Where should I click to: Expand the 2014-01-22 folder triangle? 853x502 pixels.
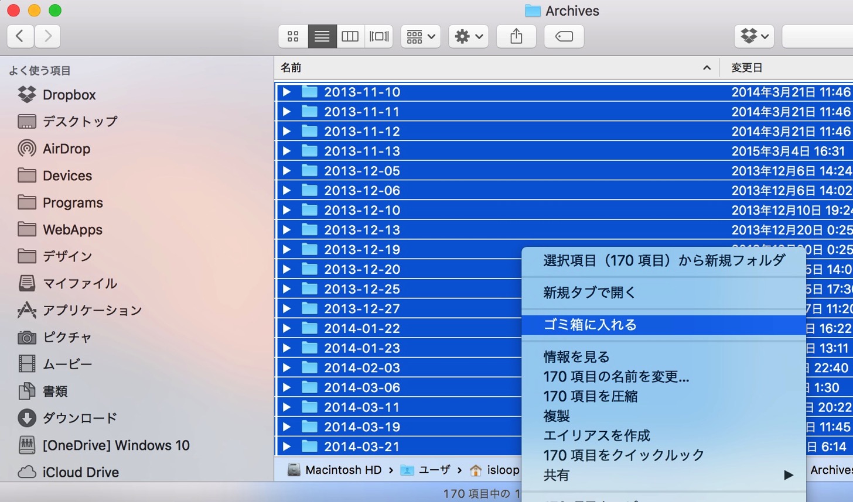click(x=286, y=328)
